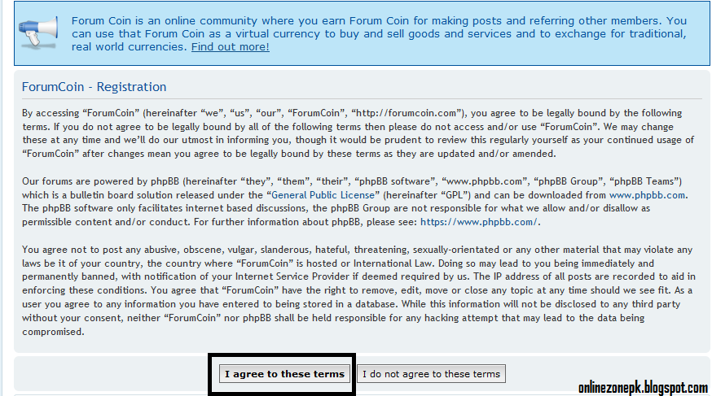Click 'I agree to these terms' button
The width and height of the screenshot is (712, 396).
[x=284, y=374]
